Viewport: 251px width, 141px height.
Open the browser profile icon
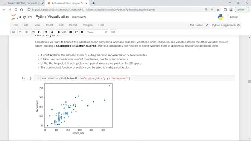pyautogui.click(x=231, y=9)
